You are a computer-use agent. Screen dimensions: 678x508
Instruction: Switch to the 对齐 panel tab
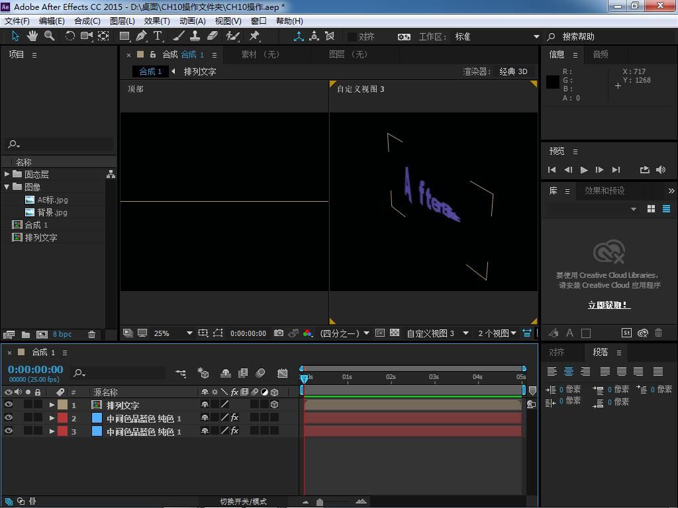(556, 353)
